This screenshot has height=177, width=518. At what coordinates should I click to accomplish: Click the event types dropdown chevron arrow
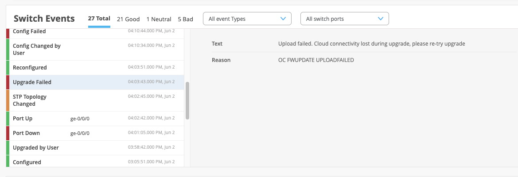coord(283,19)
